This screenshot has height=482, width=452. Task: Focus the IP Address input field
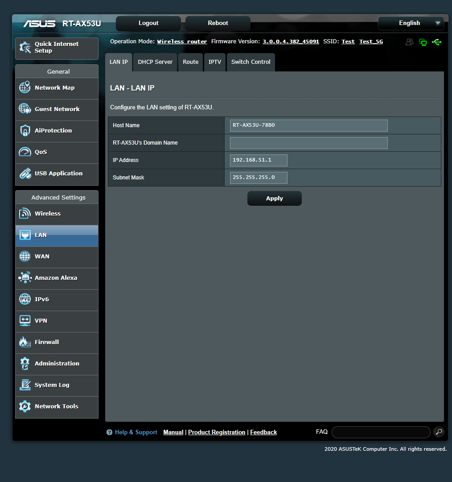click(259, 160)
